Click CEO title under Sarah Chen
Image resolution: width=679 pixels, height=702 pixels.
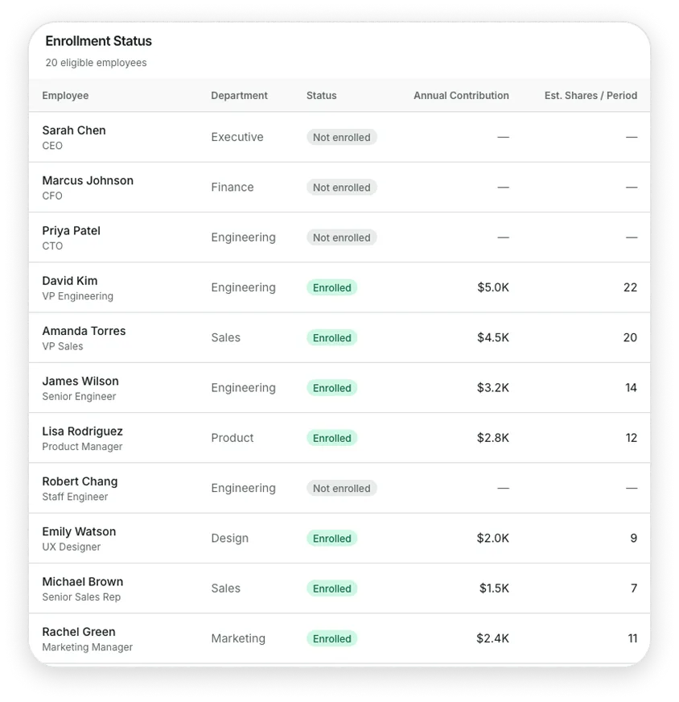[52, 146]
